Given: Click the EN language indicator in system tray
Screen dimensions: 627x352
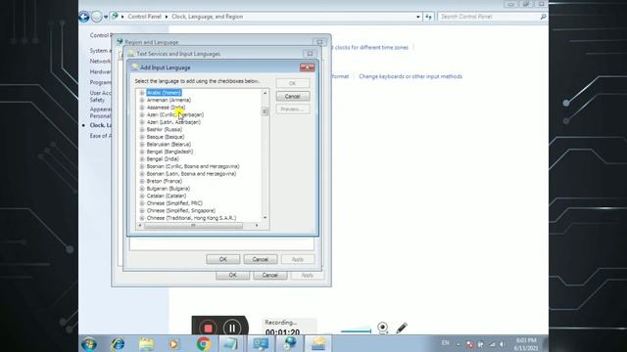Looking at the screenshot, I should 446,343.
